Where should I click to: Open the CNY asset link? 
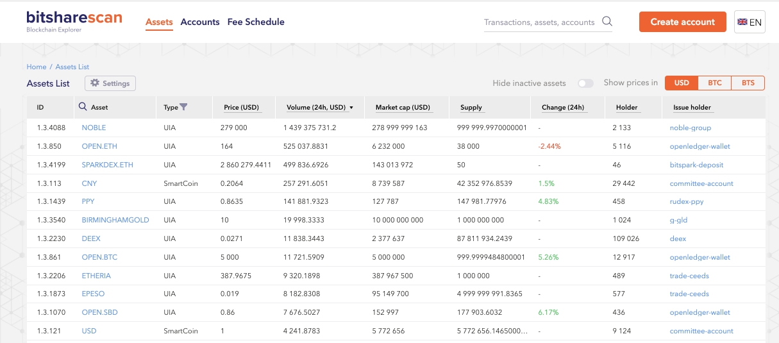89,183
